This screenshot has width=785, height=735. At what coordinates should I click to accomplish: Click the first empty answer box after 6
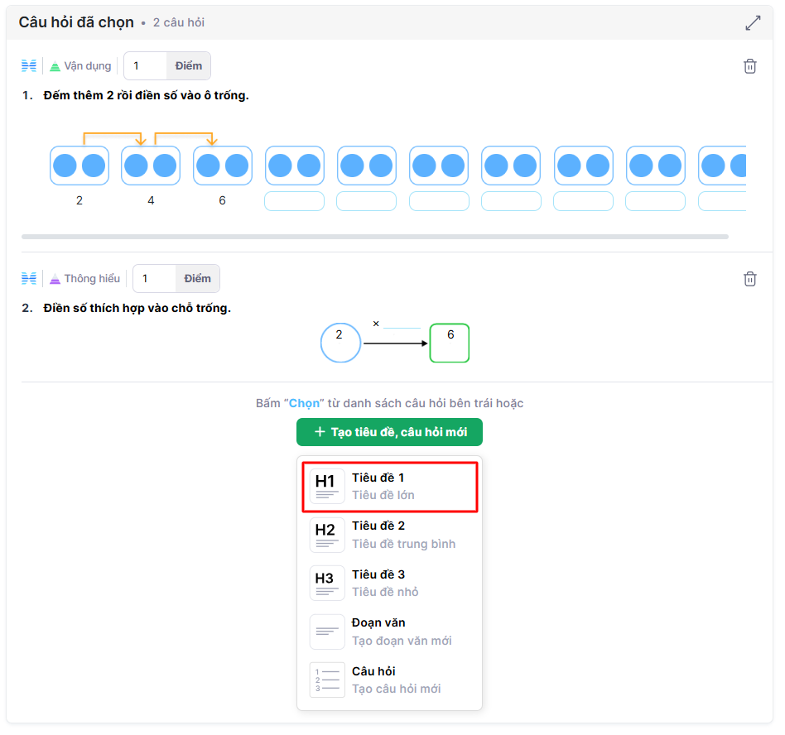click(x=294, y=201)
